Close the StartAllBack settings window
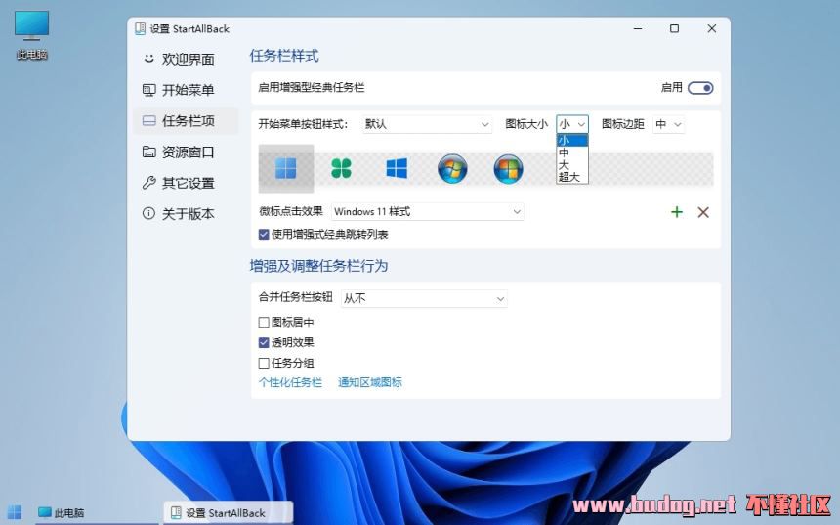This screenshot has width=840, height=525. pyautogui.click(x=711, y=28)
